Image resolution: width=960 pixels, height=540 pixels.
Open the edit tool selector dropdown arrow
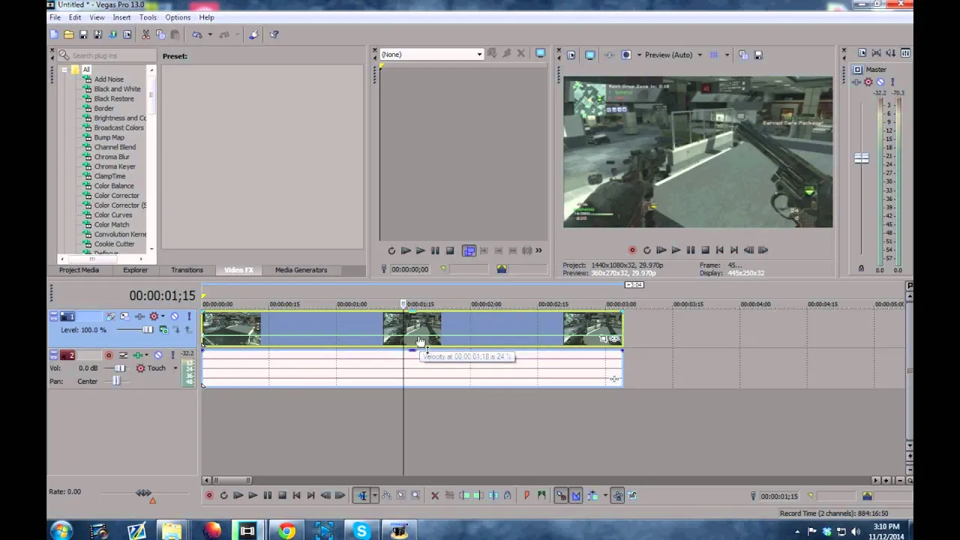pos(374,496)
